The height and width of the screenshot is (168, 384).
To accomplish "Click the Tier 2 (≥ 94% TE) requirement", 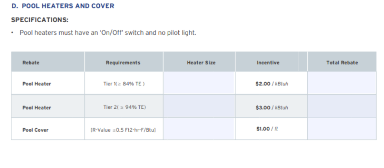I will 125,107.
